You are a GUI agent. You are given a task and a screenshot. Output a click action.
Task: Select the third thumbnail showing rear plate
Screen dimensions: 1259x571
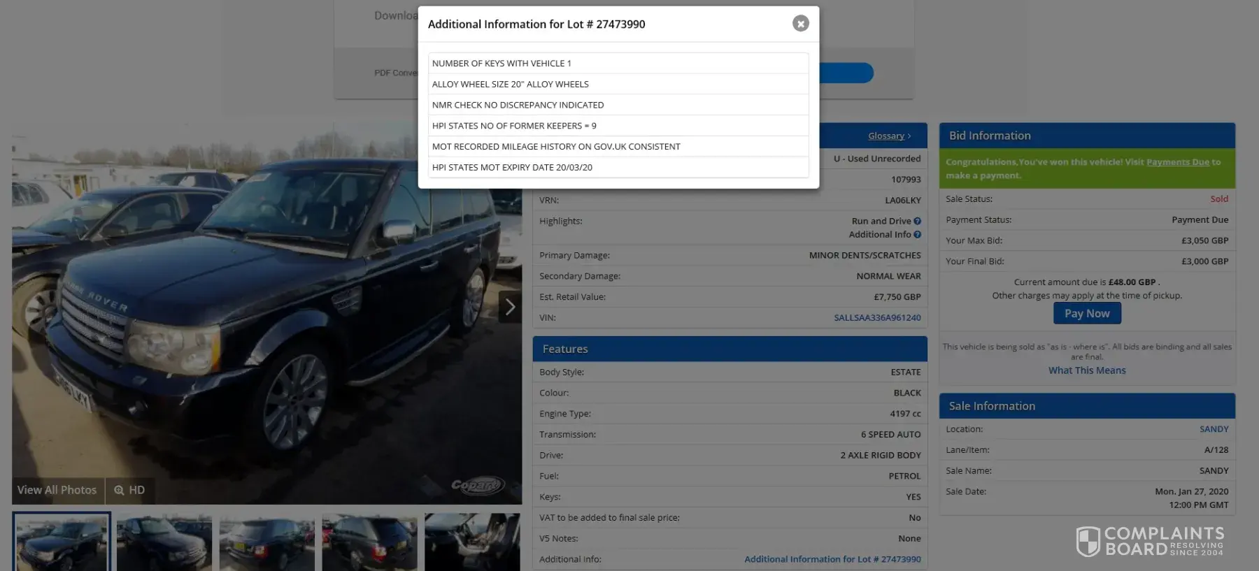pyautogui.click(x=267, y=542)
